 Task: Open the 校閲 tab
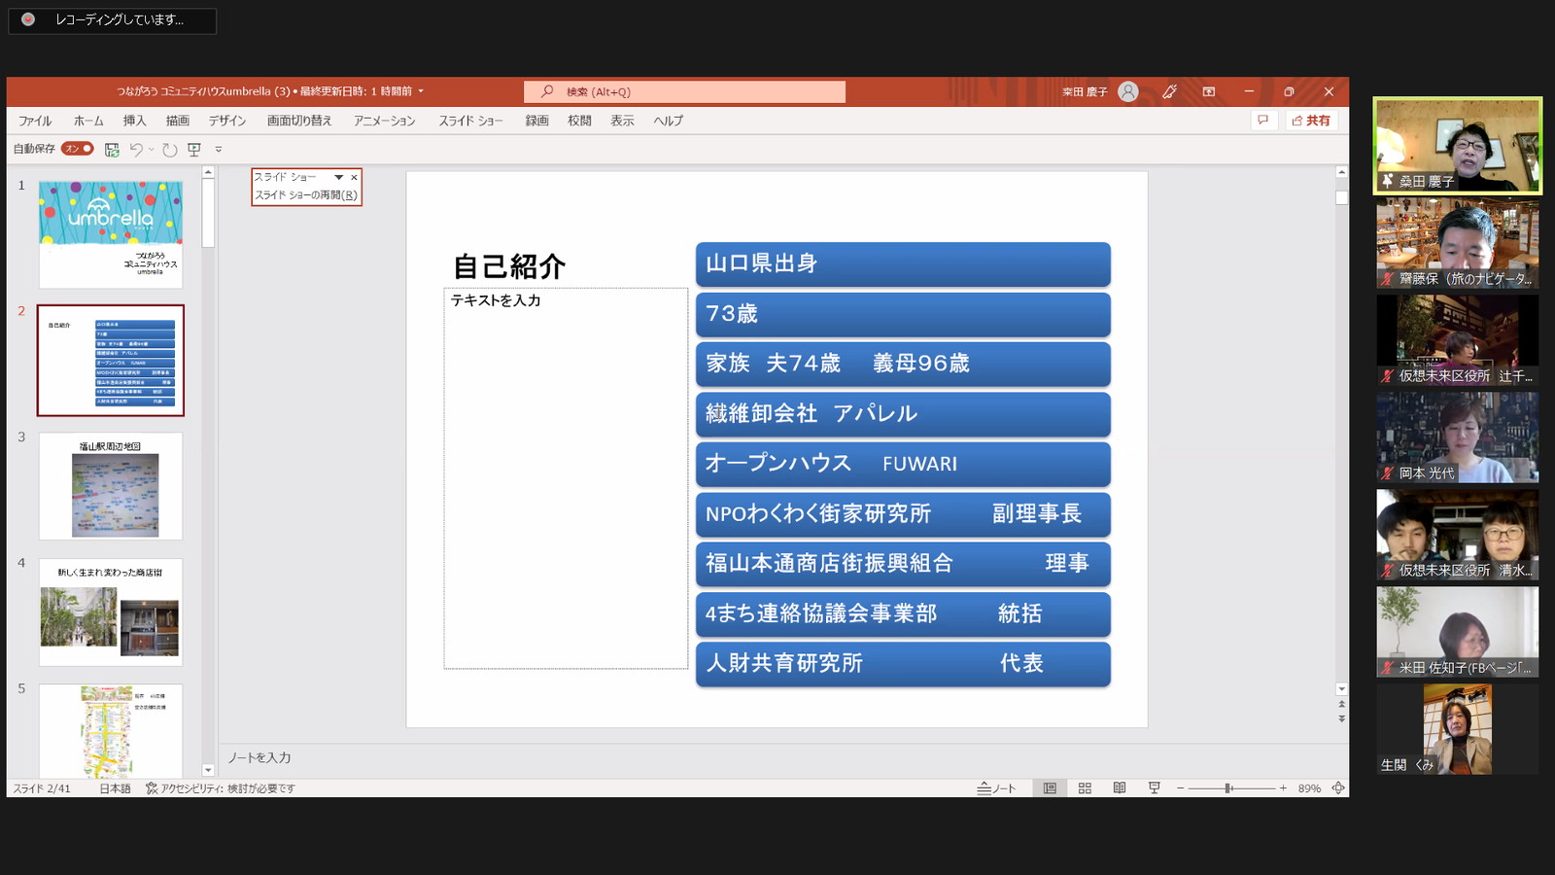(x=579, y=121)
